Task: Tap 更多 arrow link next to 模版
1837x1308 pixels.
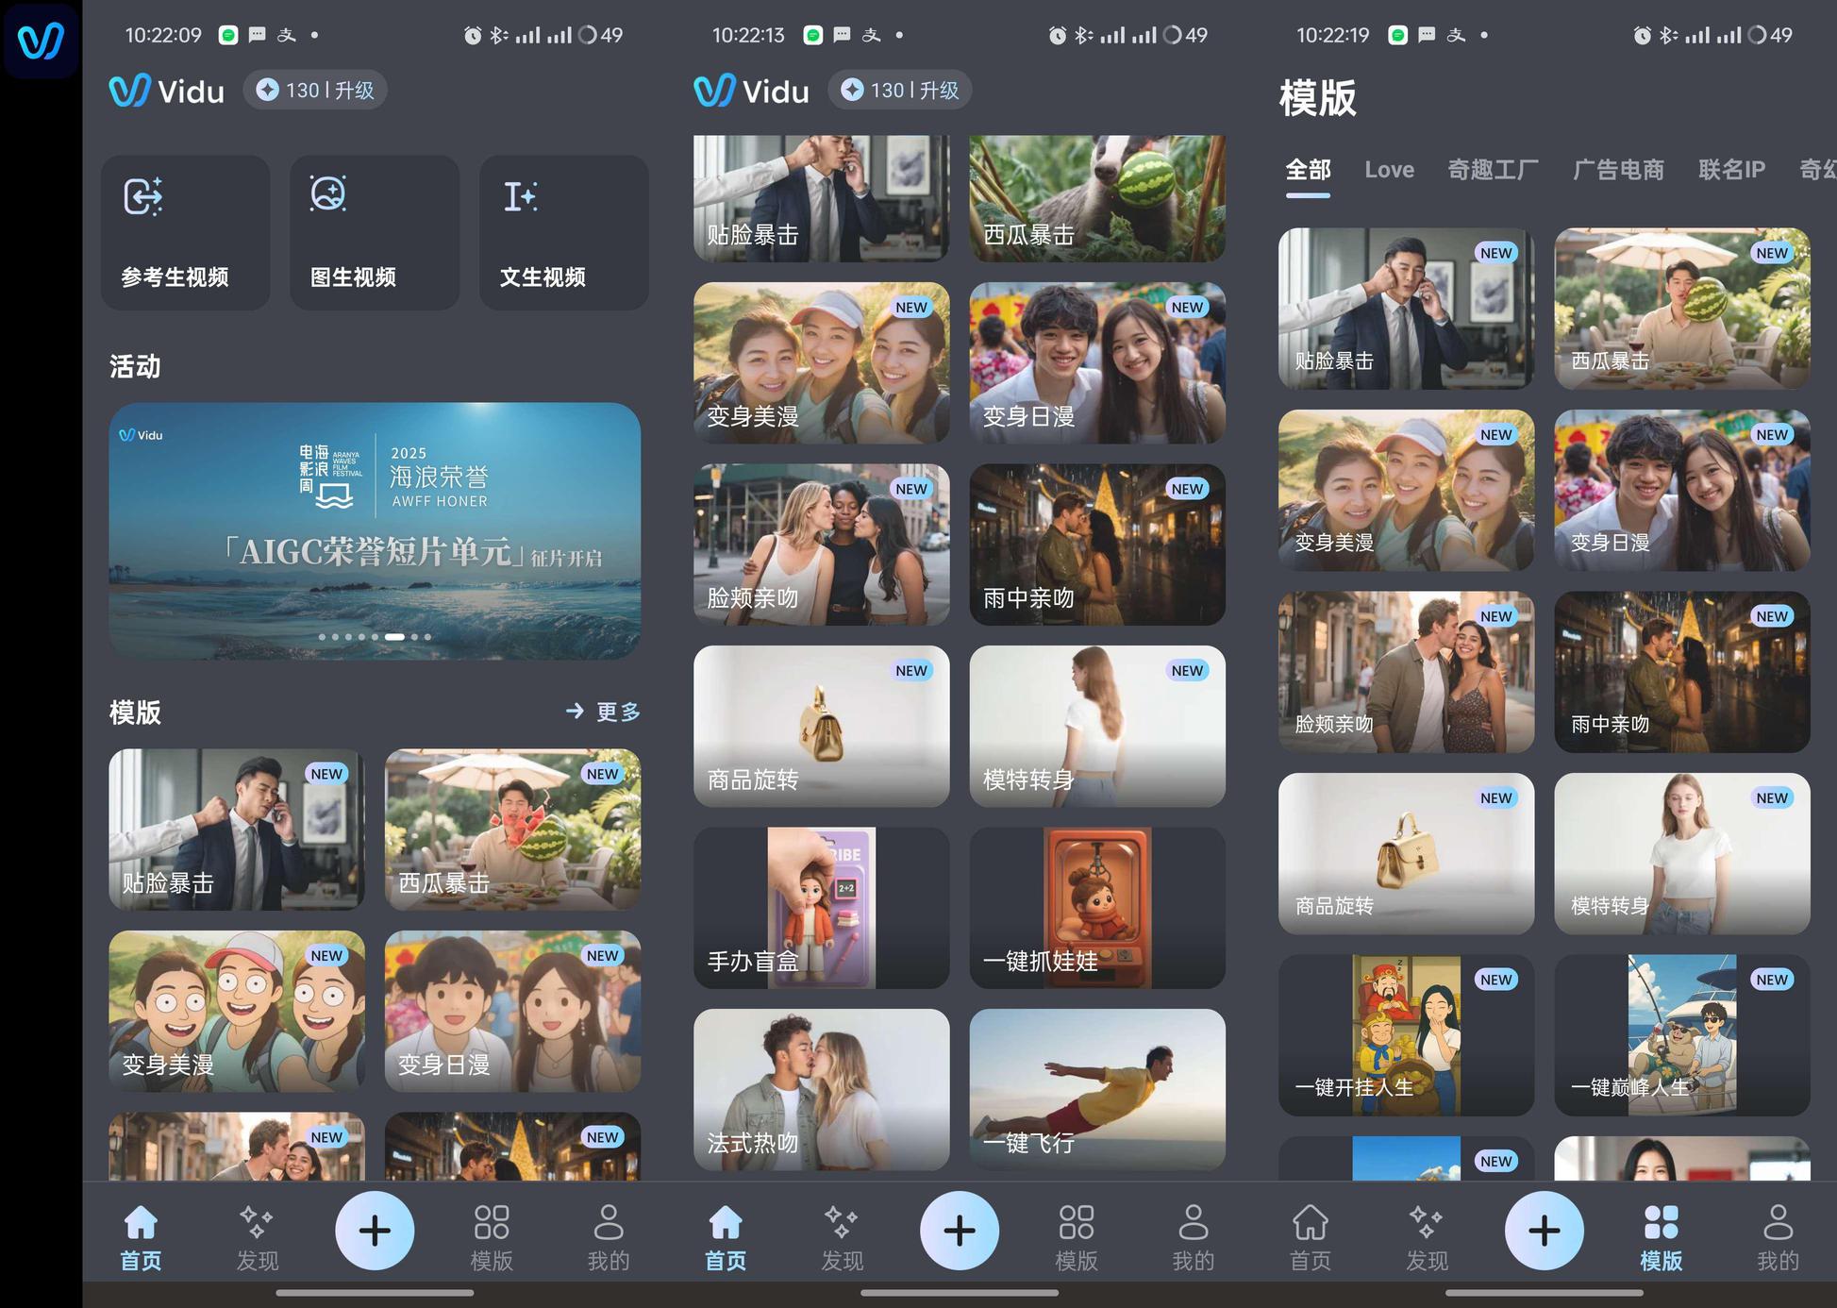Action: tap(604, 712)
